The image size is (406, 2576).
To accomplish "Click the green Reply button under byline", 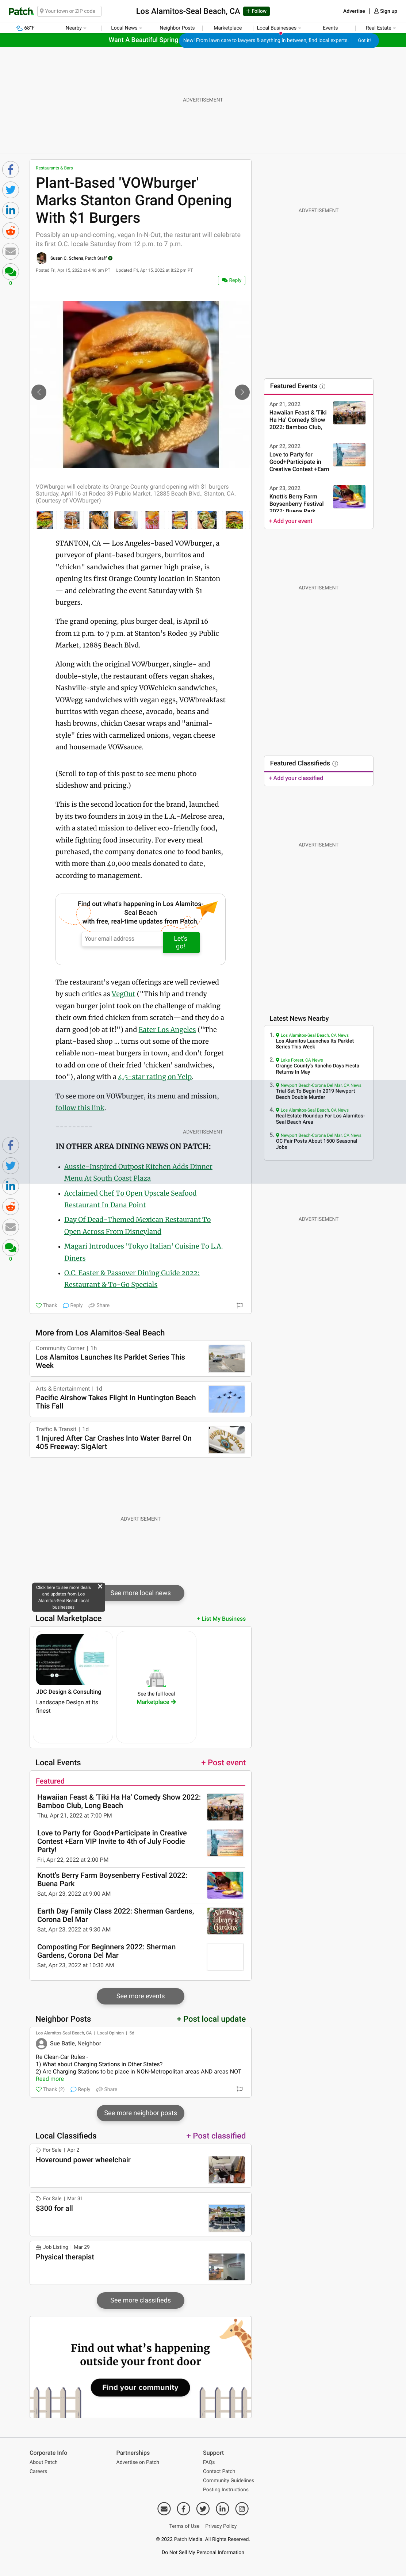I will [x=232, y=280].
